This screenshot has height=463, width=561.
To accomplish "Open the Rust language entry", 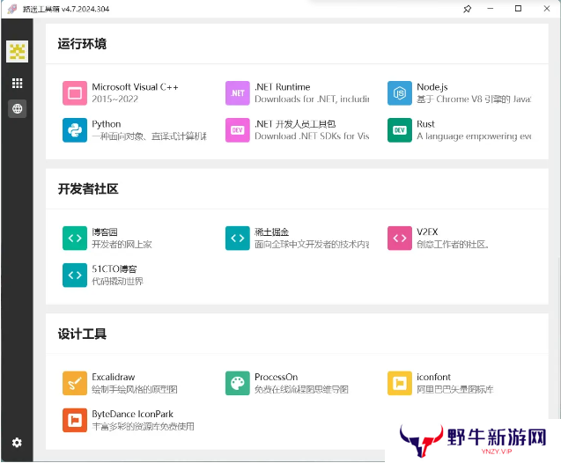I will (425, 124).
